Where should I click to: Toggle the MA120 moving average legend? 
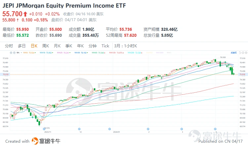(117, 53)
